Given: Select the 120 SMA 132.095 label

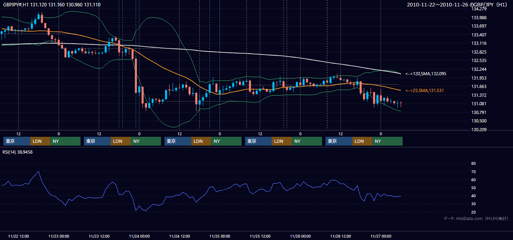Looking at the screenshot, I should [426, 74].
